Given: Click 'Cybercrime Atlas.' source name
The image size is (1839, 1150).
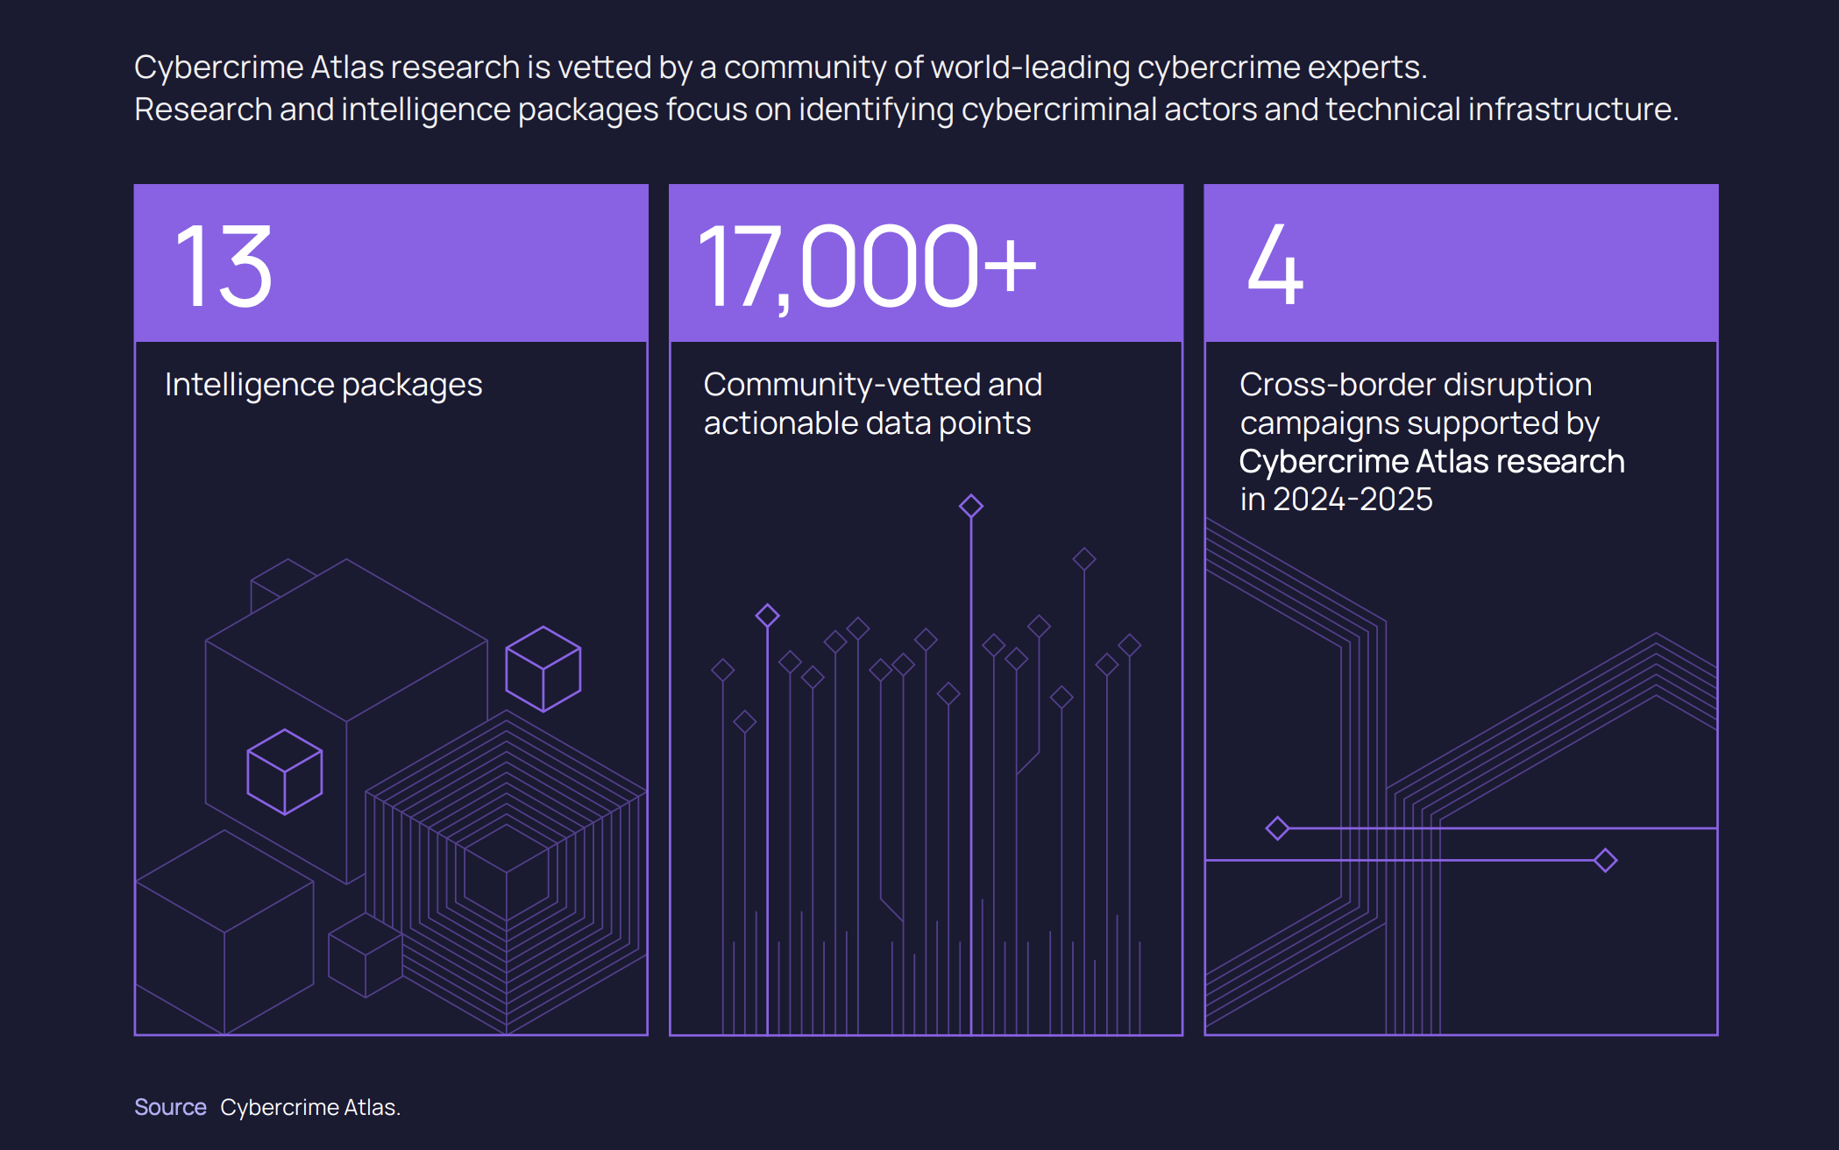Looking at the screenshot, I should point(310,1107).
